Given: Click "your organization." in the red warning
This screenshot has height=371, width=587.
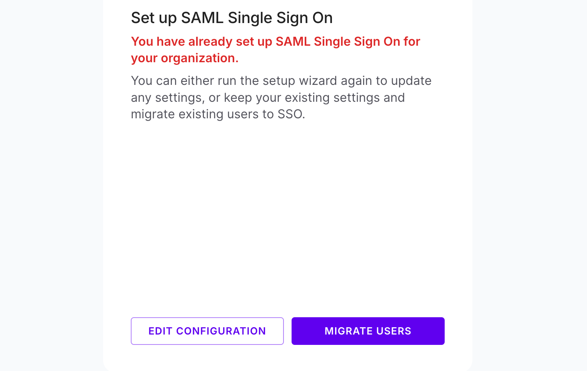Looking at the screenshot, I should click(x=185, y=58).
